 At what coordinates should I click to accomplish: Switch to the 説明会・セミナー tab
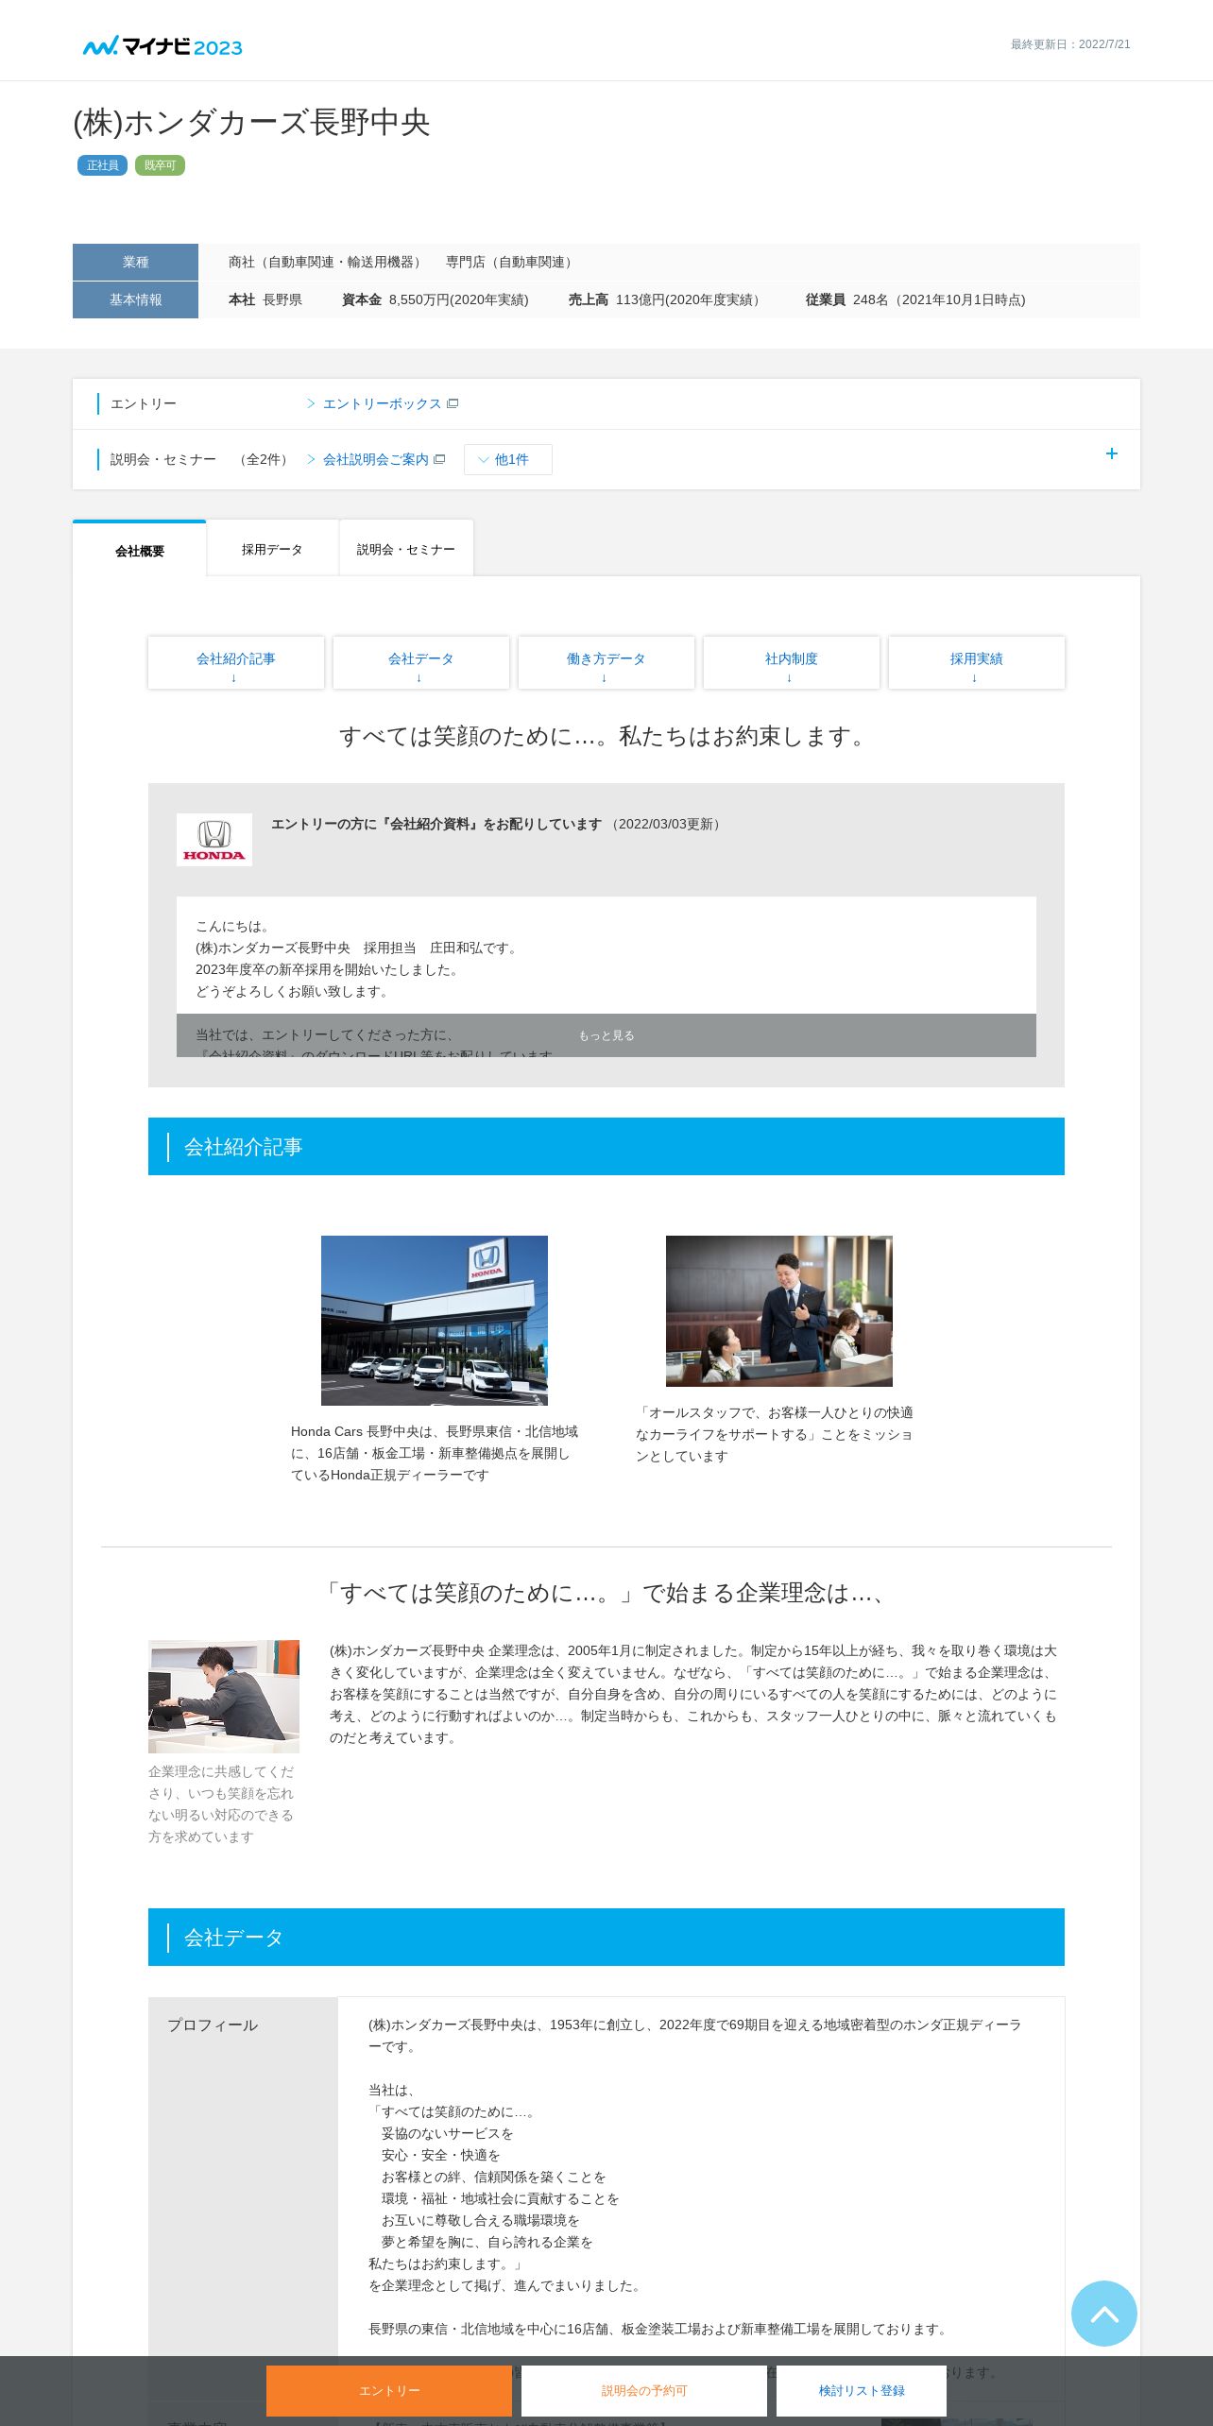tap(406, 549)
